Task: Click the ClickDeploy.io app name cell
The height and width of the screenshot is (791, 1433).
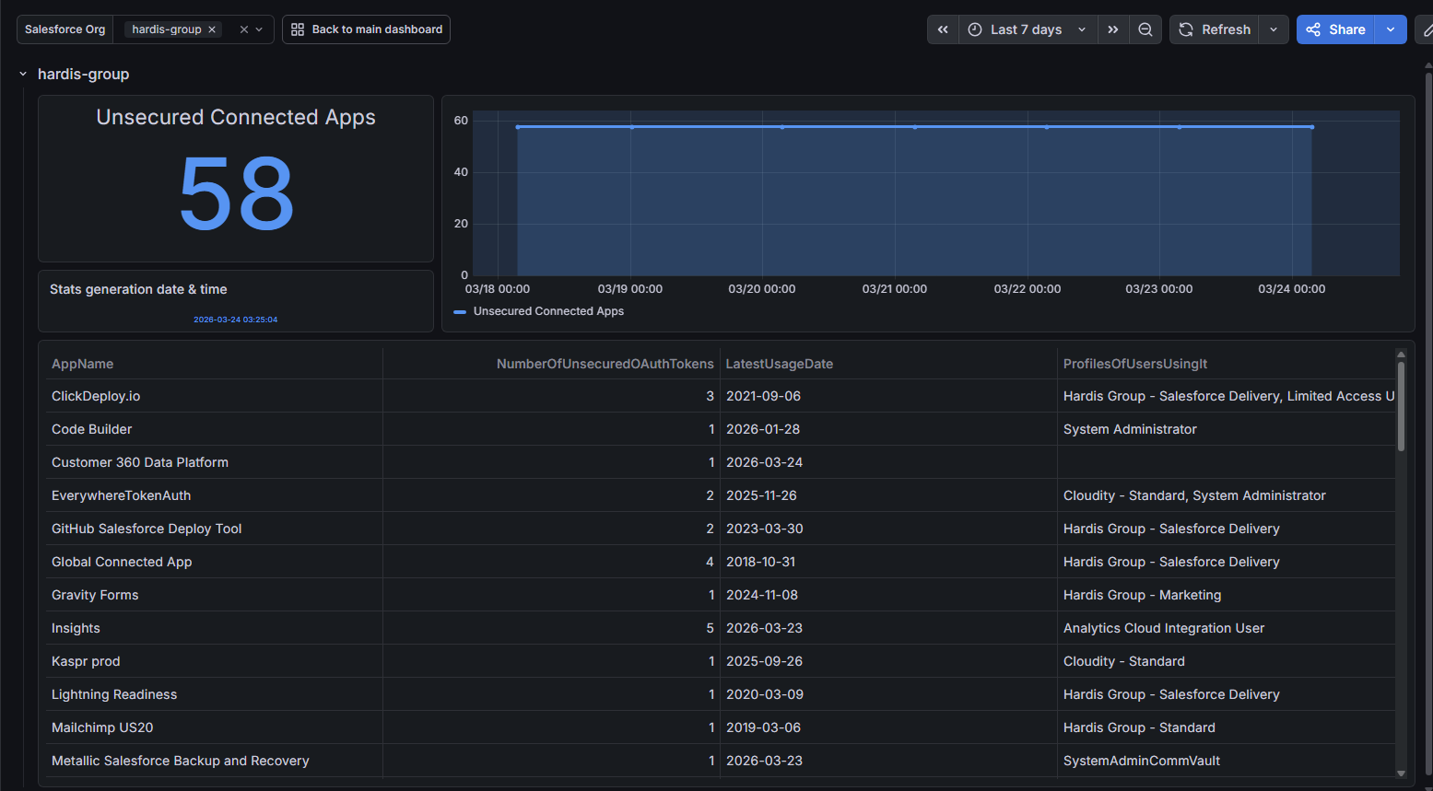Action: [x=96, y=396]
